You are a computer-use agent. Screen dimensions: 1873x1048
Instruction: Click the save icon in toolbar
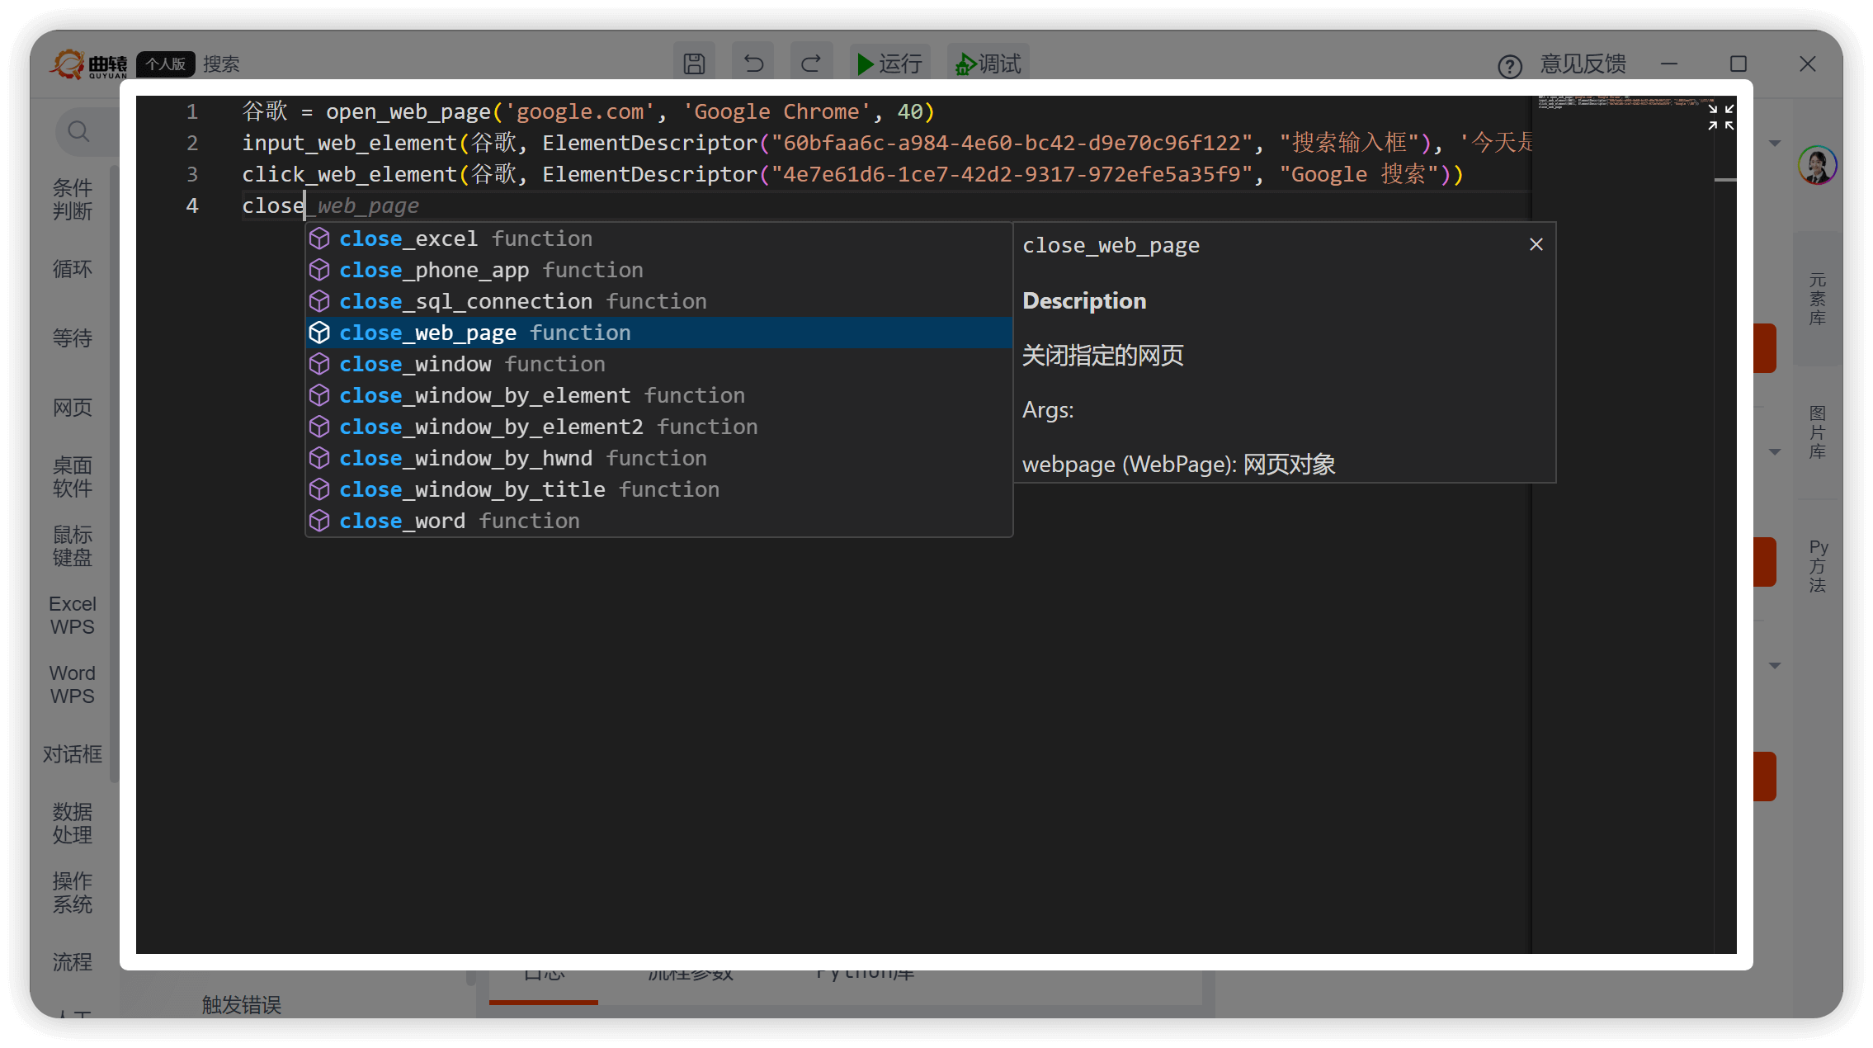point(694,64)
